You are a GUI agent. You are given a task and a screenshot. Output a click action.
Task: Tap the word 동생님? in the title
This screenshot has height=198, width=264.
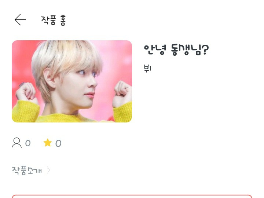click(190, 50)
